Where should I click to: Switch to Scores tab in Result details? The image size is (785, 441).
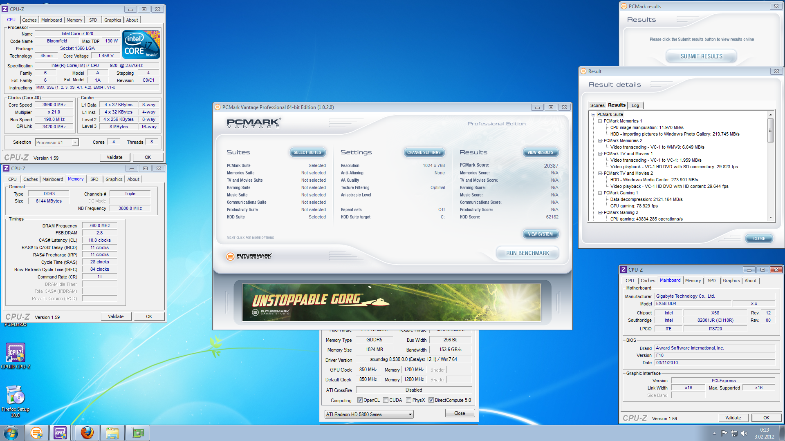(597, 105)
